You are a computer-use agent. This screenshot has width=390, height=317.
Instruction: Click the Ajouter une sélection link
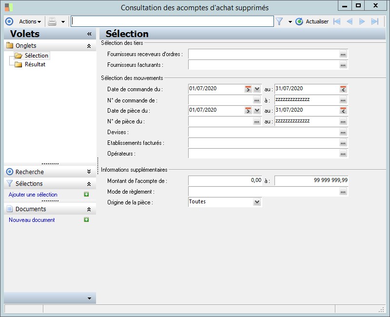coord(33,195)
